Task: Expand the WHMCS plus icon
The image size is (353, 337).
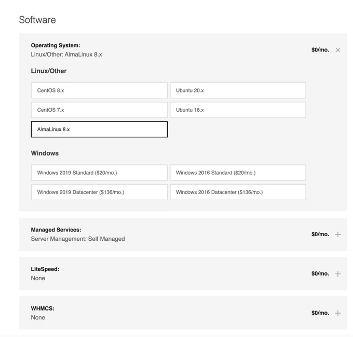Action: 338,313
